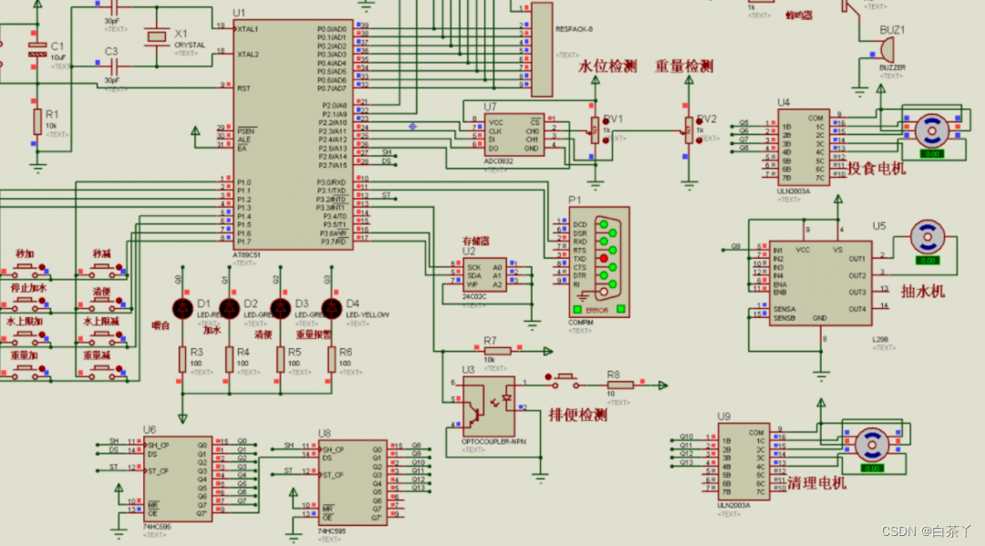The width and height of the screenshot is (985, 546).
Task: Select resistor R8
Action: click(x=620, y=386)
